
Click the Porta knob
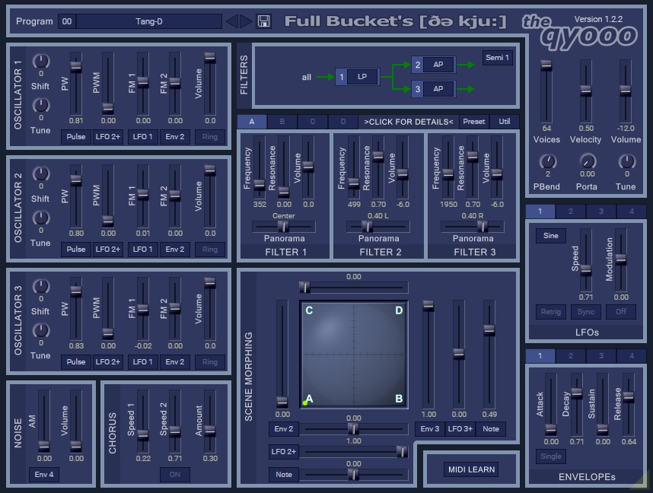pos(588,161)
